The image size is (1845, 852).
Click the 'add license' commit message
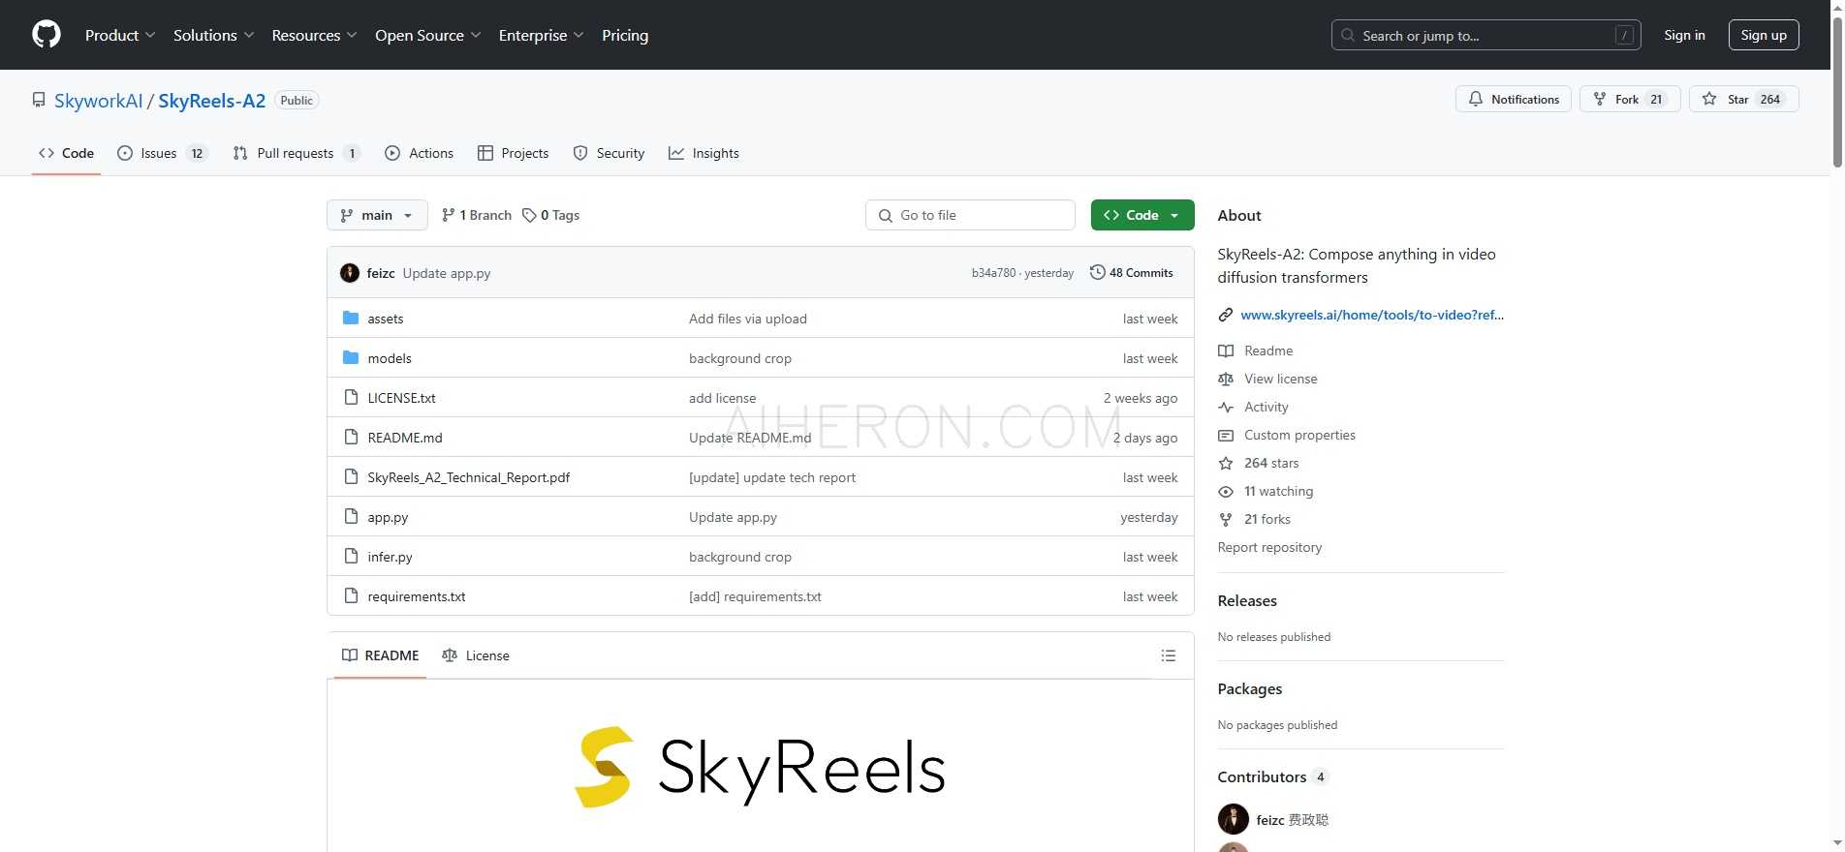pyautogui.click(x=722, y=398)
